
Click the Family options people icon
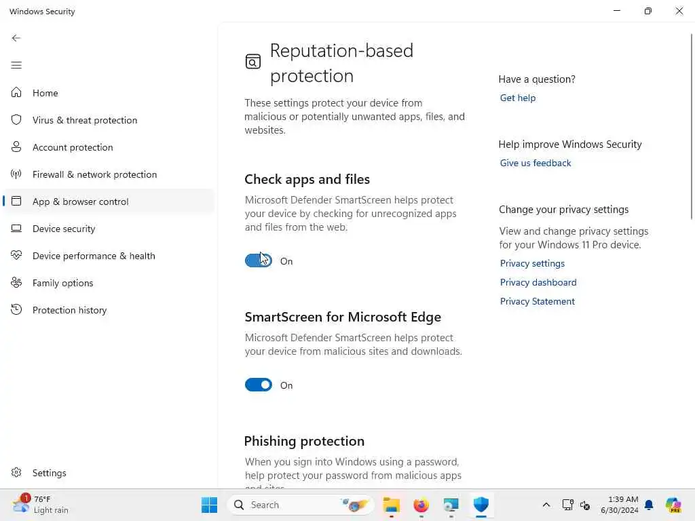click(x=16, y=283)
